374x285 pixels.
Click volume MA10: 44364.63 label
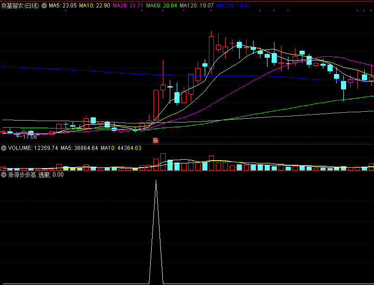(x=121, y=148)
